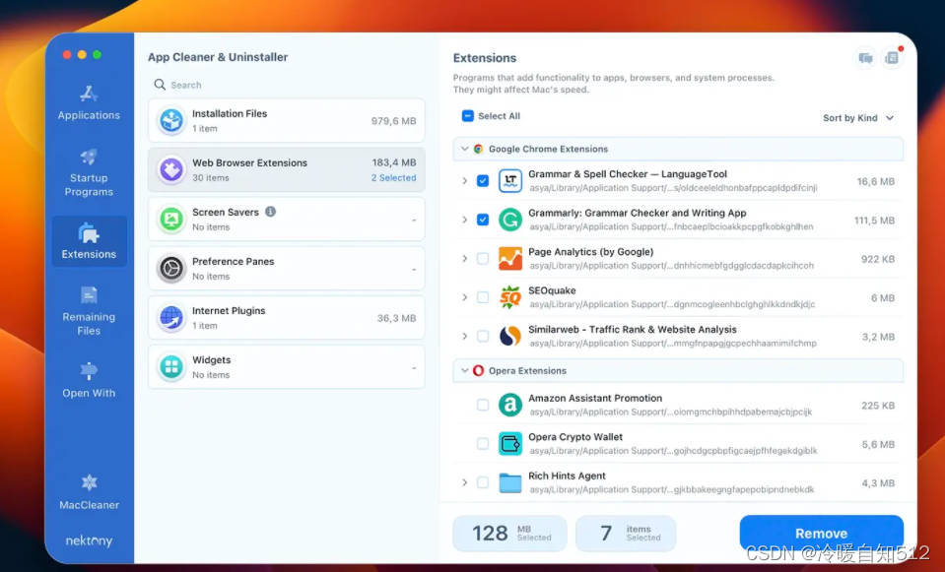Uncheck Grammar & Spell Checker LanguageTool
Image resolution: width=945 pixels, height=572 pixels.
tap(483, 180)
